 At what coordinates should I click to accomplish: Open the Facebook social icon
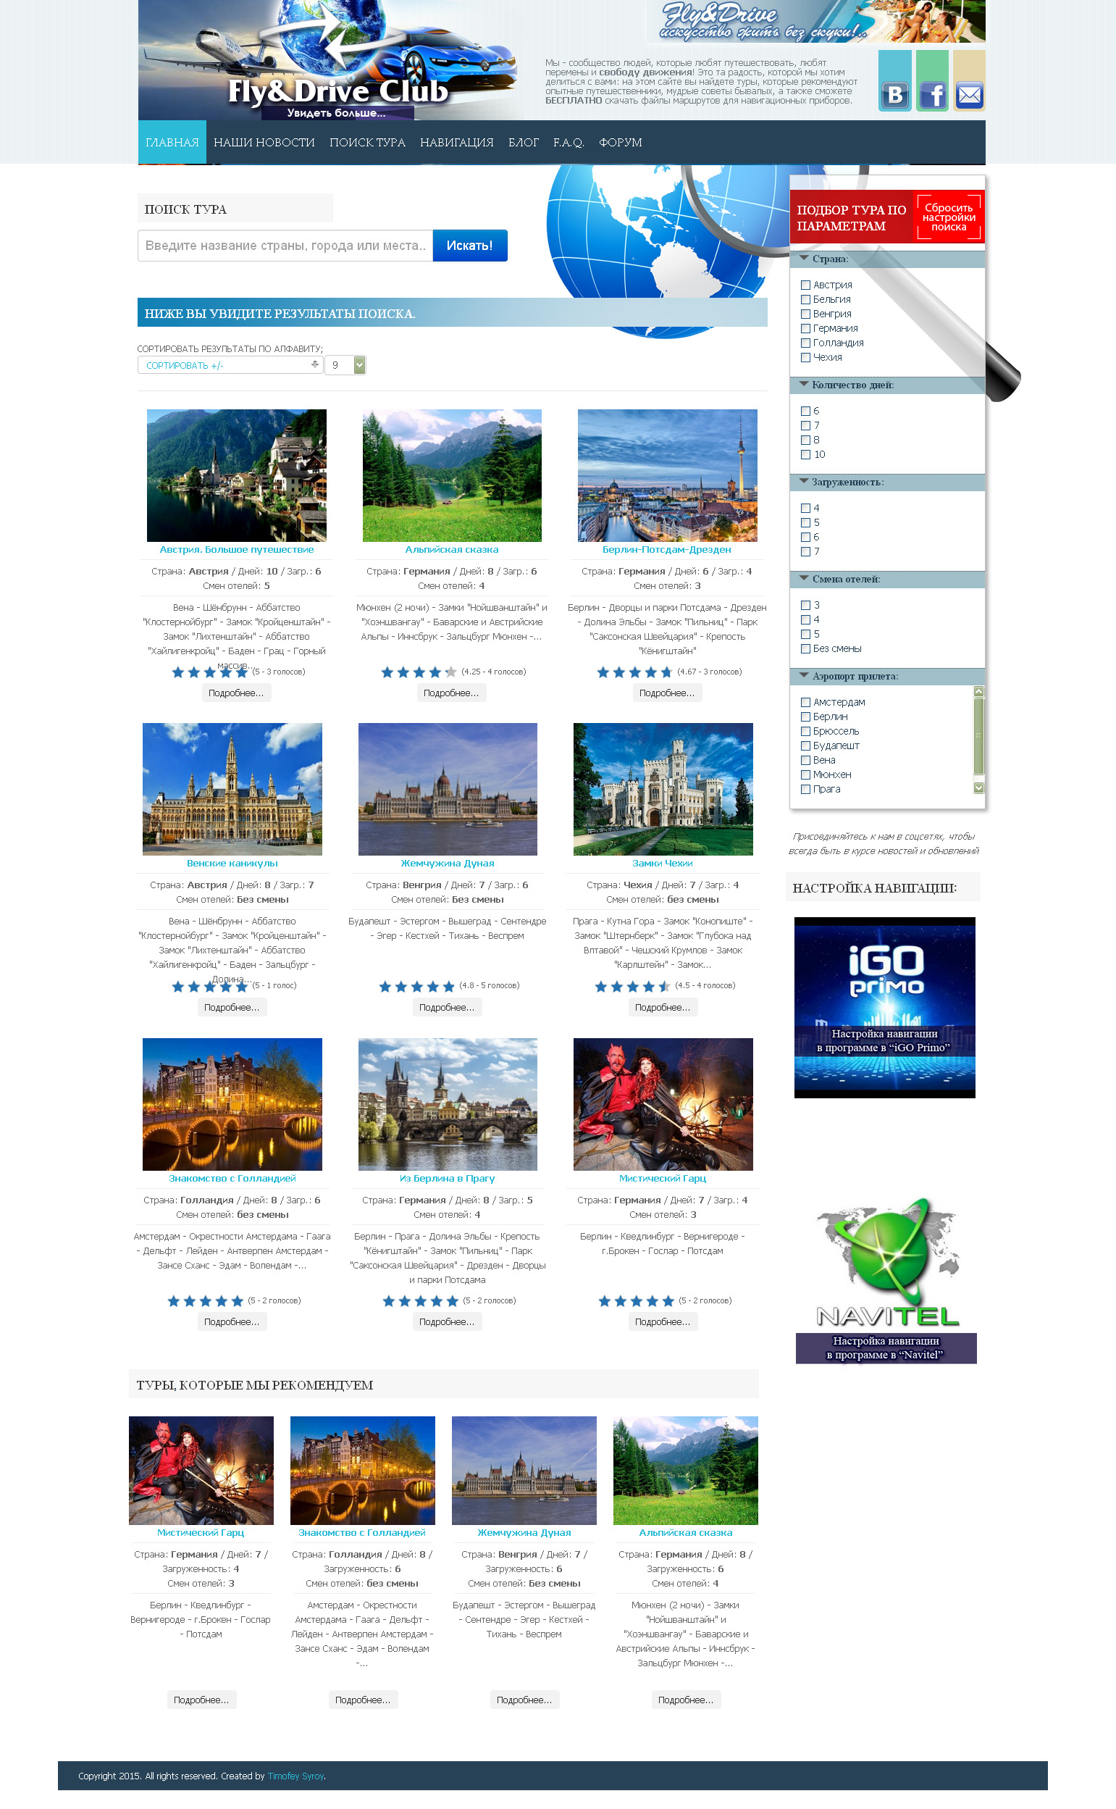[x=932, y=94]
